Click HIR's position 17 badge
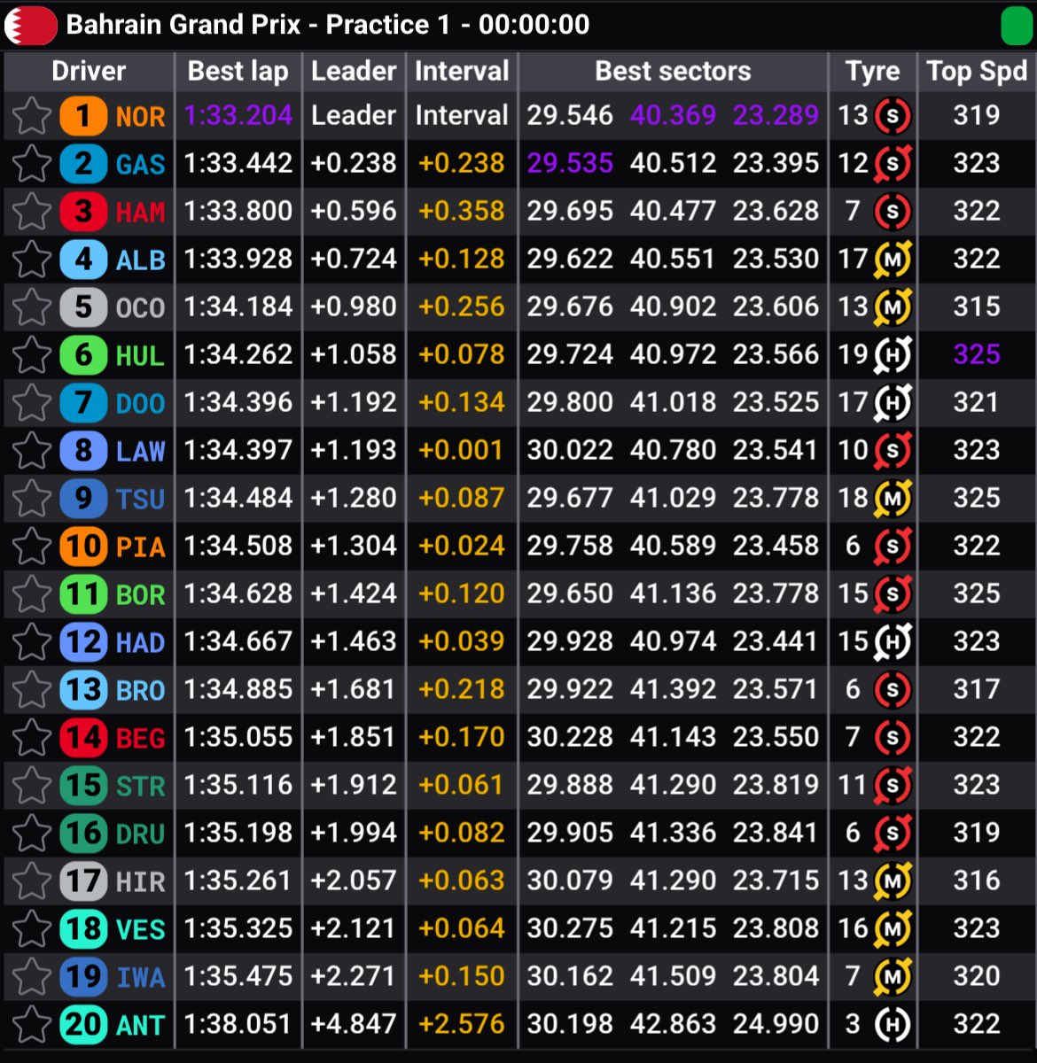The image size is (1037, 1063). 83,881
